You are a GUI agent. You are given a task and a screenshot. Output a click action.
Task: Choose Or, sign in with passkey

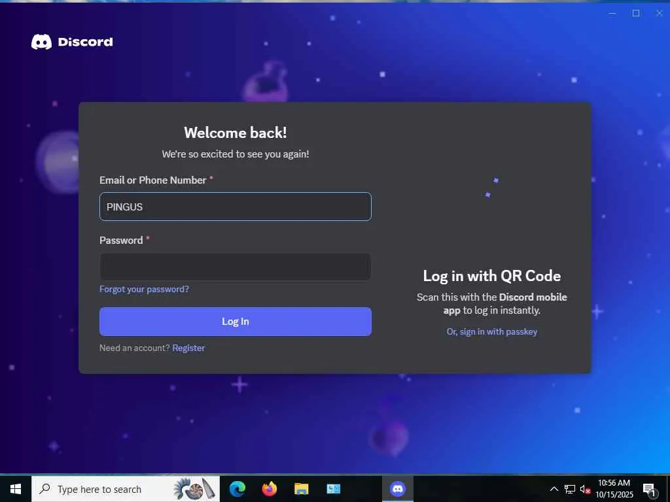[492, 331]
